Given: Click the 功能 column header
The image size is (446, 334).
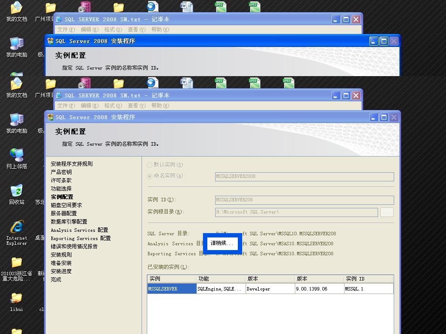Looking at the screenshot, I should point(221,279).
